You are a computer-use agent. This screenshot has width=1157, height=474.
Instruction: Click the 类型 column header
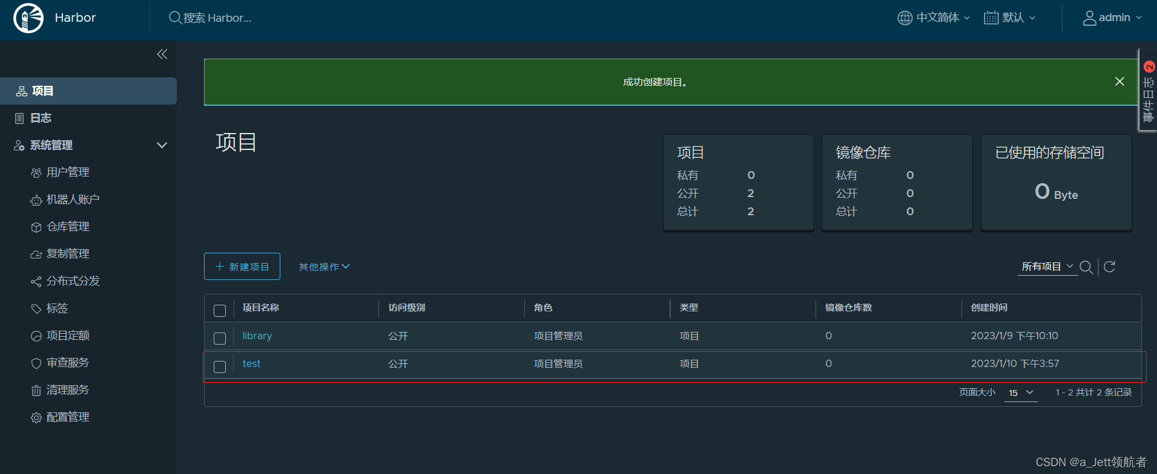point(689,308)
